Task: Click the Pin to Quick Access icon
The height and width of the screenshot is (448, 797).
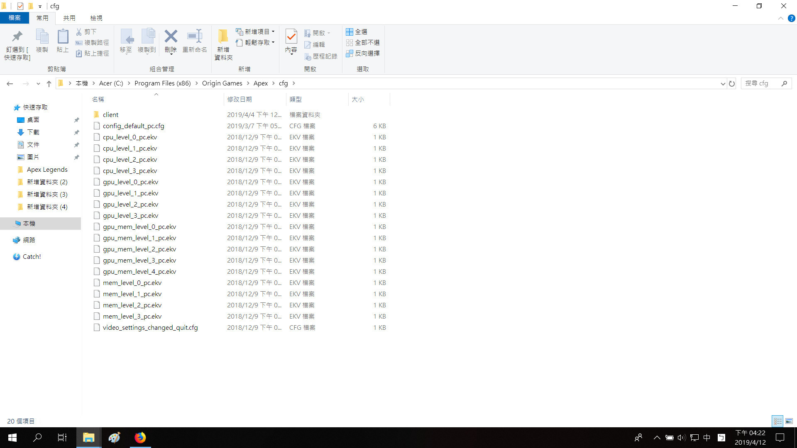Action: coord(17,37)
